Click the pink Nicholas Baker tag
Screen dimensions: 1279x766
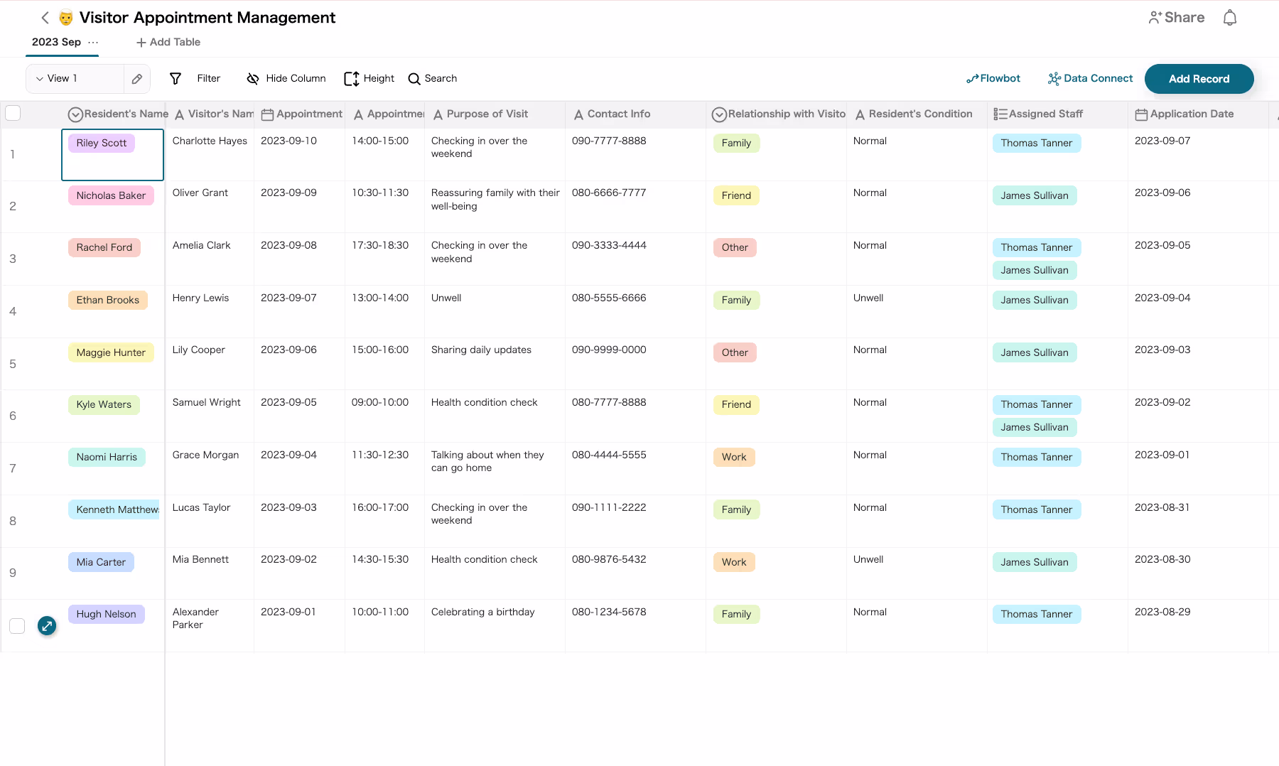[111, 195]
